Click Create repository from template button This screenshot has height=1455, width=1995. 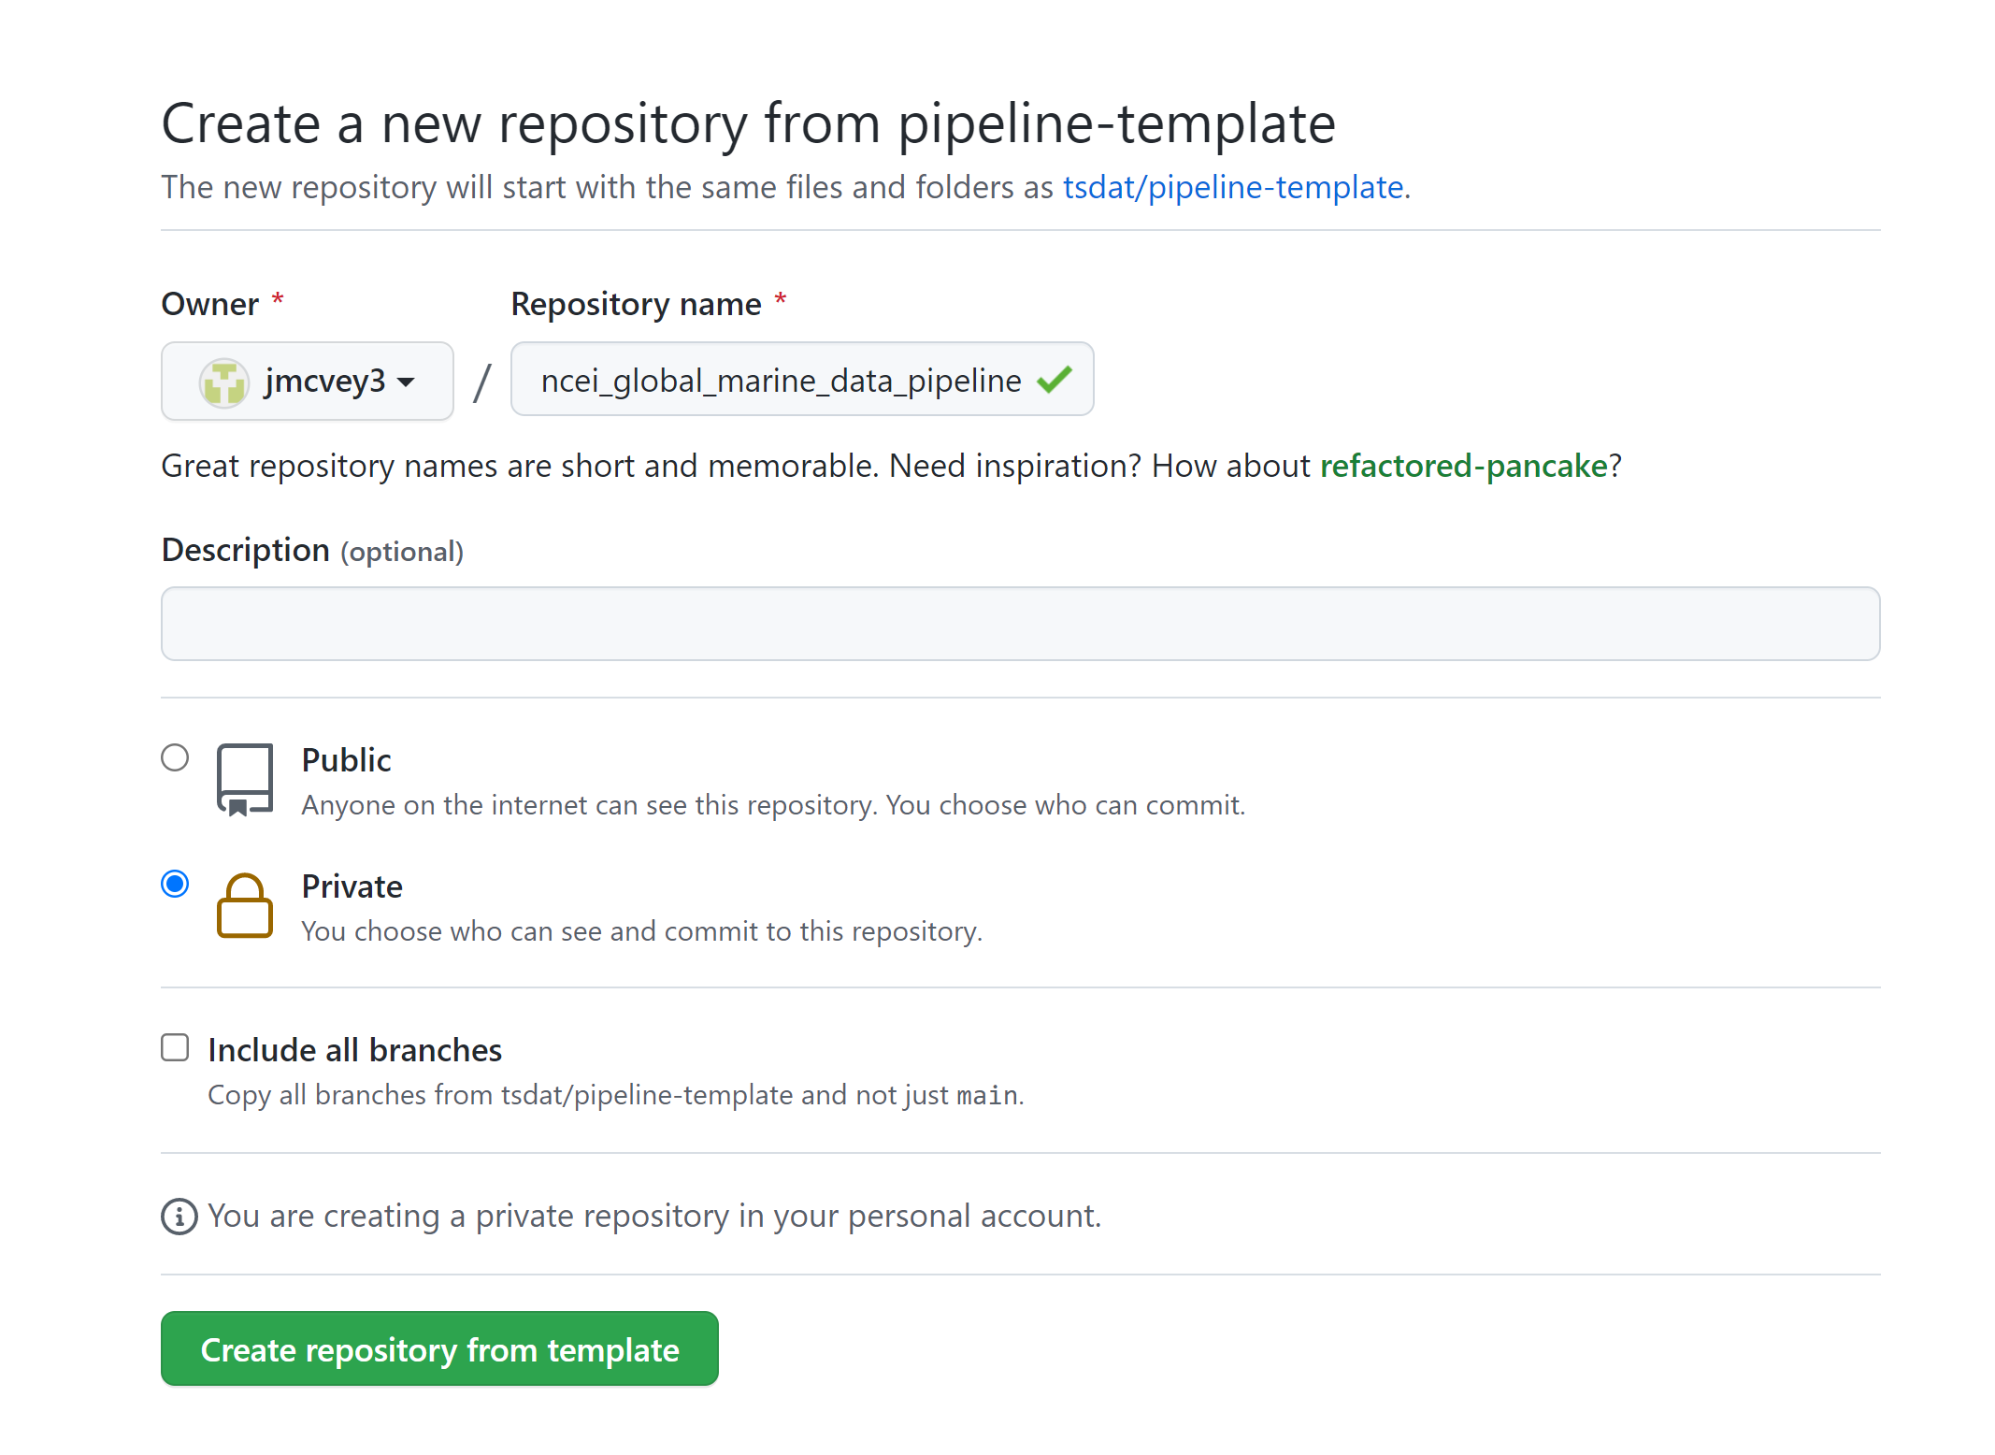tap(439, 1349)
